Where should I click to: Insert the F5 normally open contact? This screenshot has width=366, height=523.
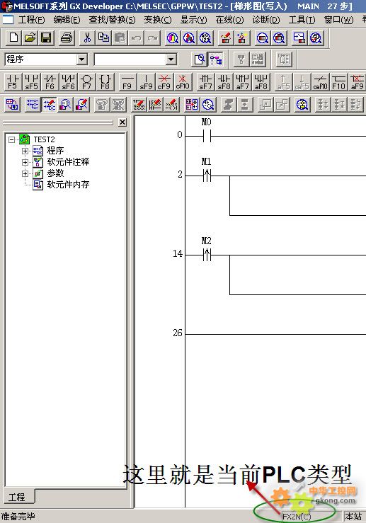point(13,82)
